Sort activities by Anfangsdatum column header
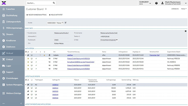The height and width of the screenshot is (106, 188). pos(123,52)
